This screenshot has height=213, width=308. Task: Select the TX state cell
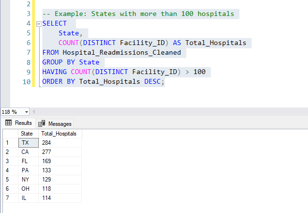29,143
